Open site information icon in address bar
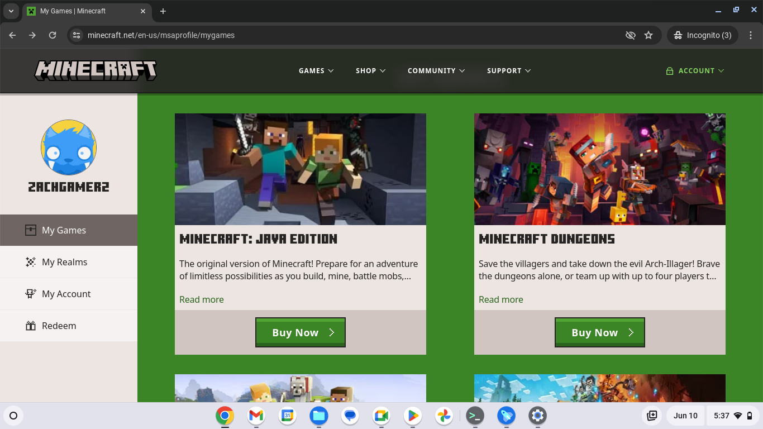 click(x=77, y=35)
